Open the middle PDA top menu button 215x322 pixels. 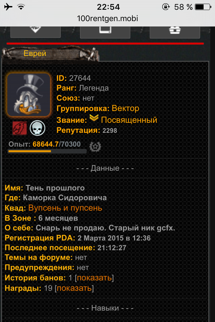[x=105, y=32]
